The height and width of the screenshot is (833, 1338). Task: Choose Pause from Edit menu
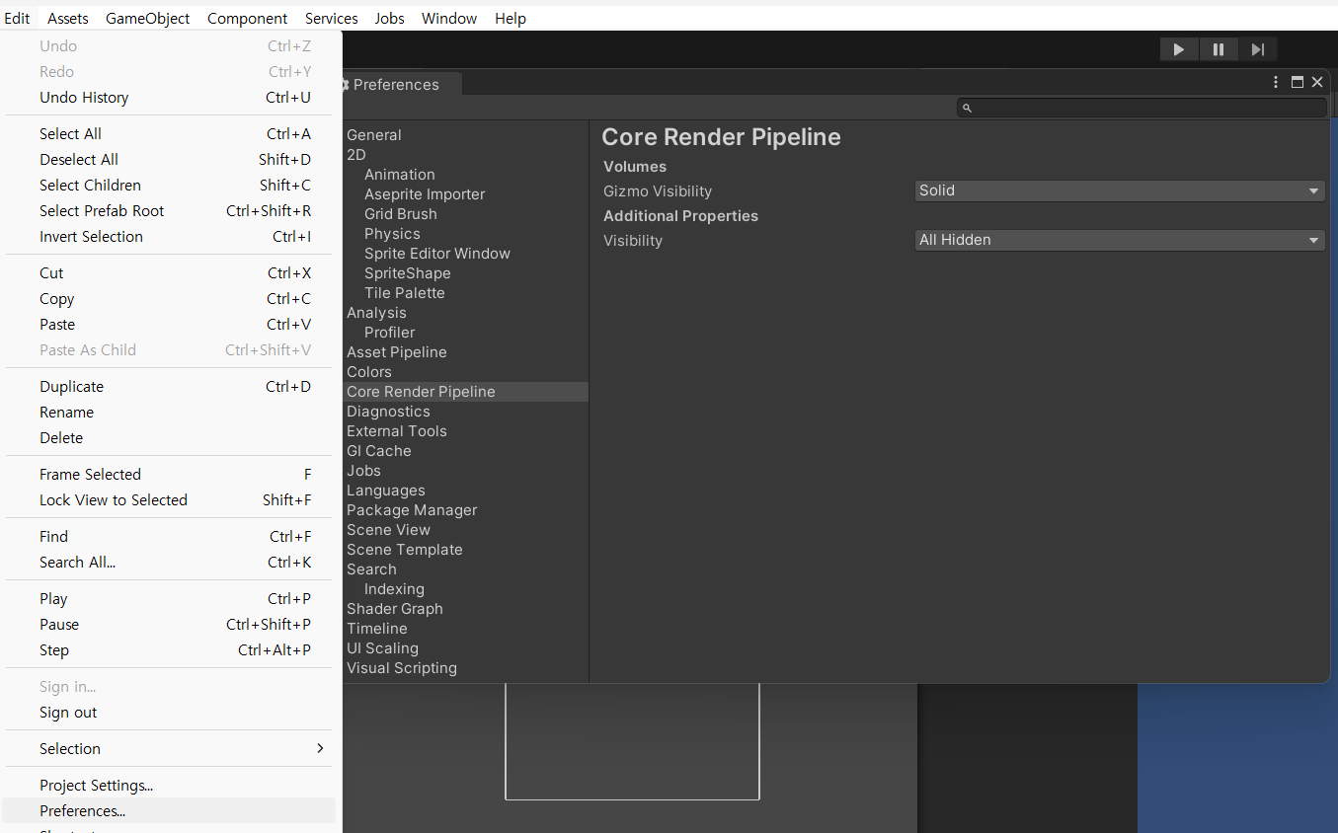click(x=170, y=624)
